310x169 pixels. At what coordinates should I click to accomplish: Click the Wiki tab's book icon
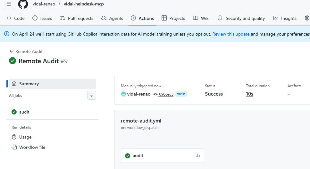[x=196, y=18]
